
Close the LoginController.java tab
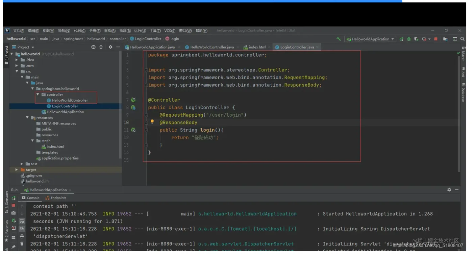coord(318,47)
